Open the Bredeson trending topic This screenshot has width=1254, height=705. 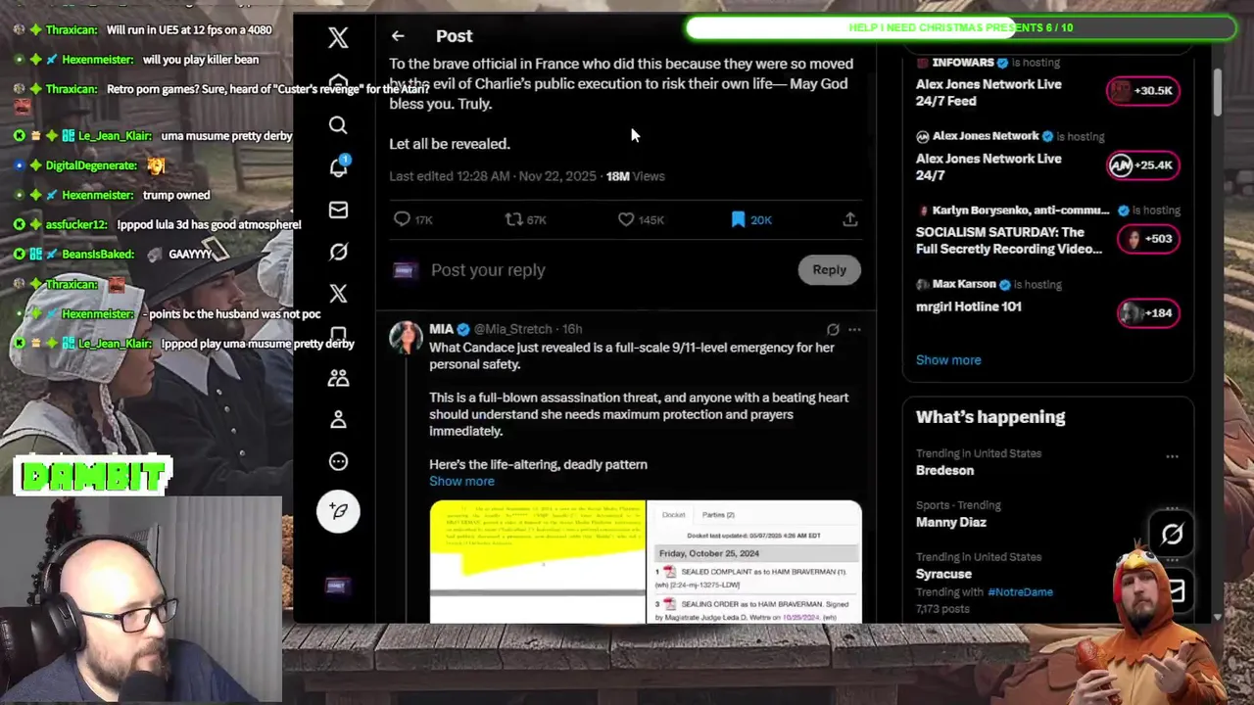tap(944, 470)
